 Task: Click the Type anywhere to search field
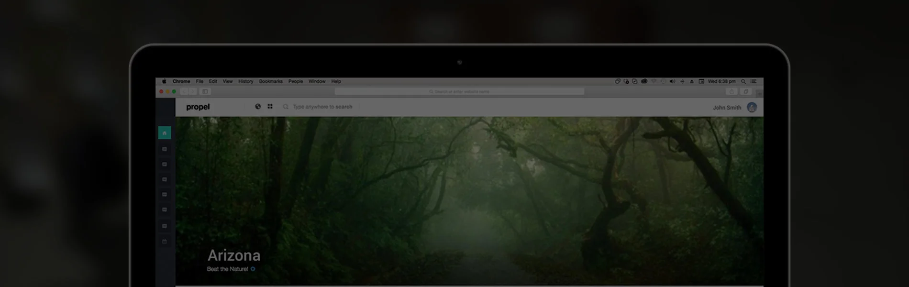pyautogui.click(x=322, y=107)
